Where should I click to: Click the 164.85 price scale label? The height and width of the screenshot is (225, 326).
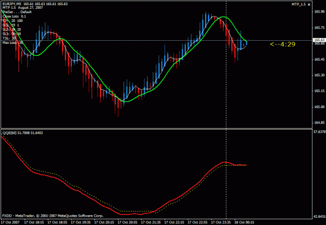318,123
